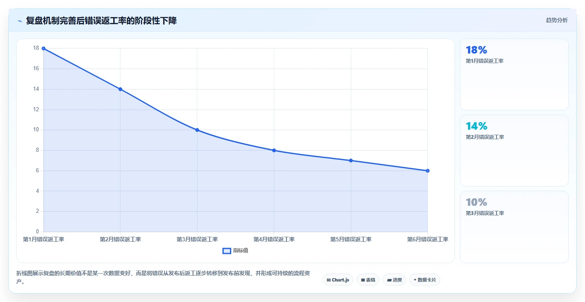This screenshot has height=302, width=585.
Task: Click x-axis label 第6月错误返工率
Action: [427, 239]
